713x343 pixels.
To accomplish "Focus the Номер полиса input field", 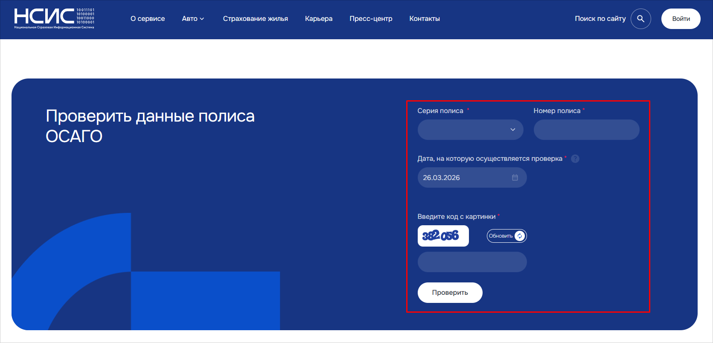I will click(586, 130).
